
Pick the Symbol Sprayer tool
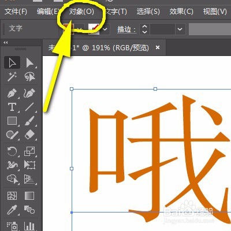(12, 226)
